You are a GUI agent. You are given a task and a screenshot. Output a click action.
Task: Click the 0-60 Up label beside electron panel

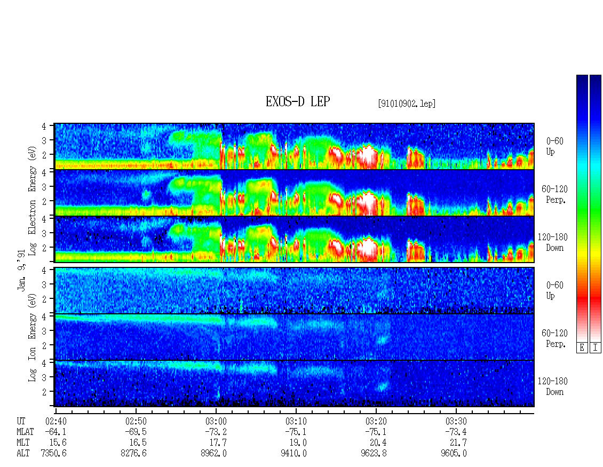click(x=554, y=146)
